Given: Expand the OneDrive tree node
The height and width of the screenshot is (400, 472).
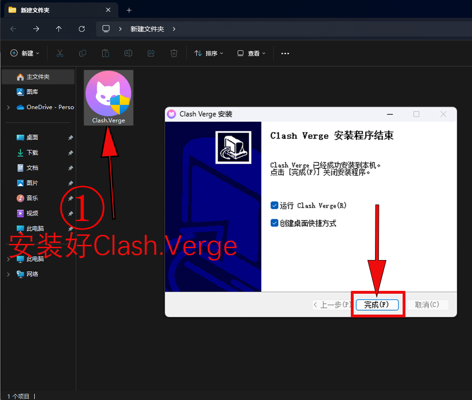Looking at the screenshot, I should click(x=8, y=107).
